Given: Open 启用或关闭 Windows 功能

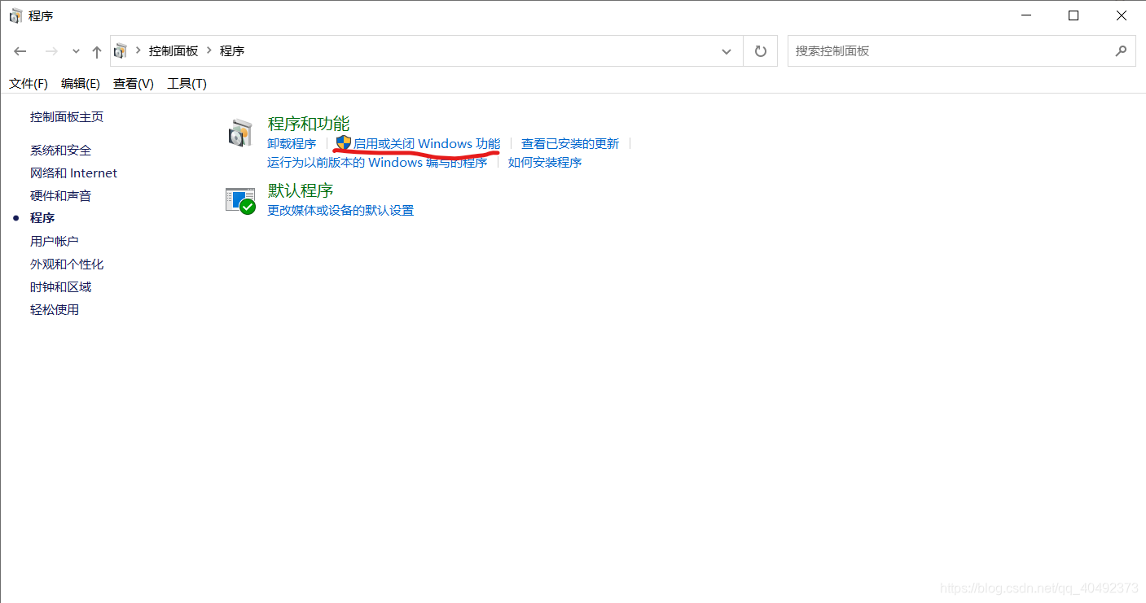Looking at the screenshot, I should (x=427, y=144).
